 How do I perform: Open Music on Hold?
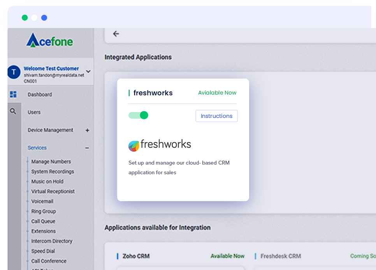(47, 182)
